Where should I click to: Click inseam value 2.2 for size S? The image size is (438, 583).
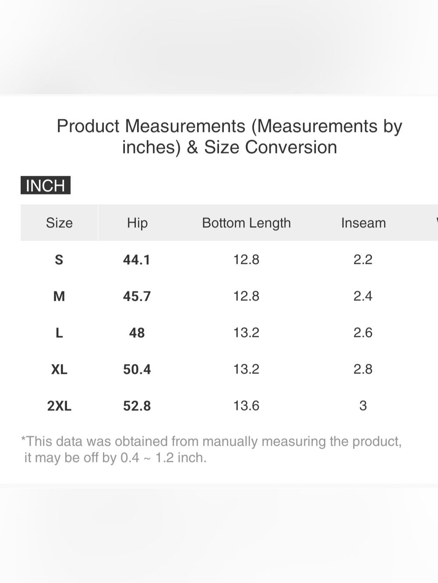coord(363,260)
